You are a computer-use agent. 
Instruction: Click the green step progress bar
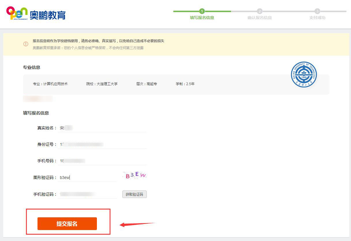187,11
